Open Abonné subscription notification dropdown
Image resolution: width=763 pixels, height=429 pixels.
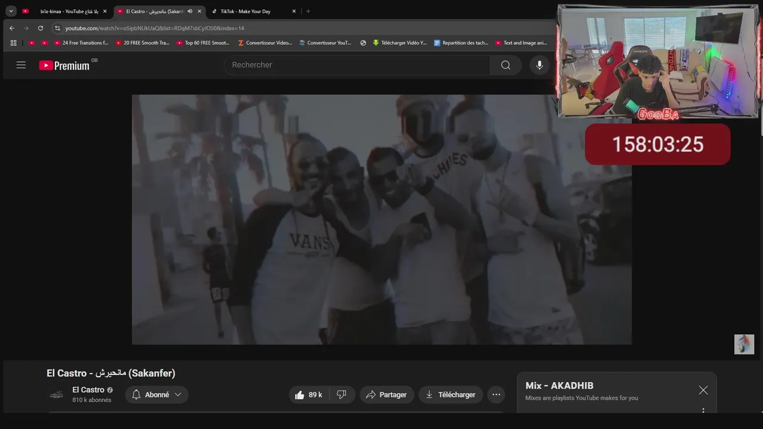(157, 394)
